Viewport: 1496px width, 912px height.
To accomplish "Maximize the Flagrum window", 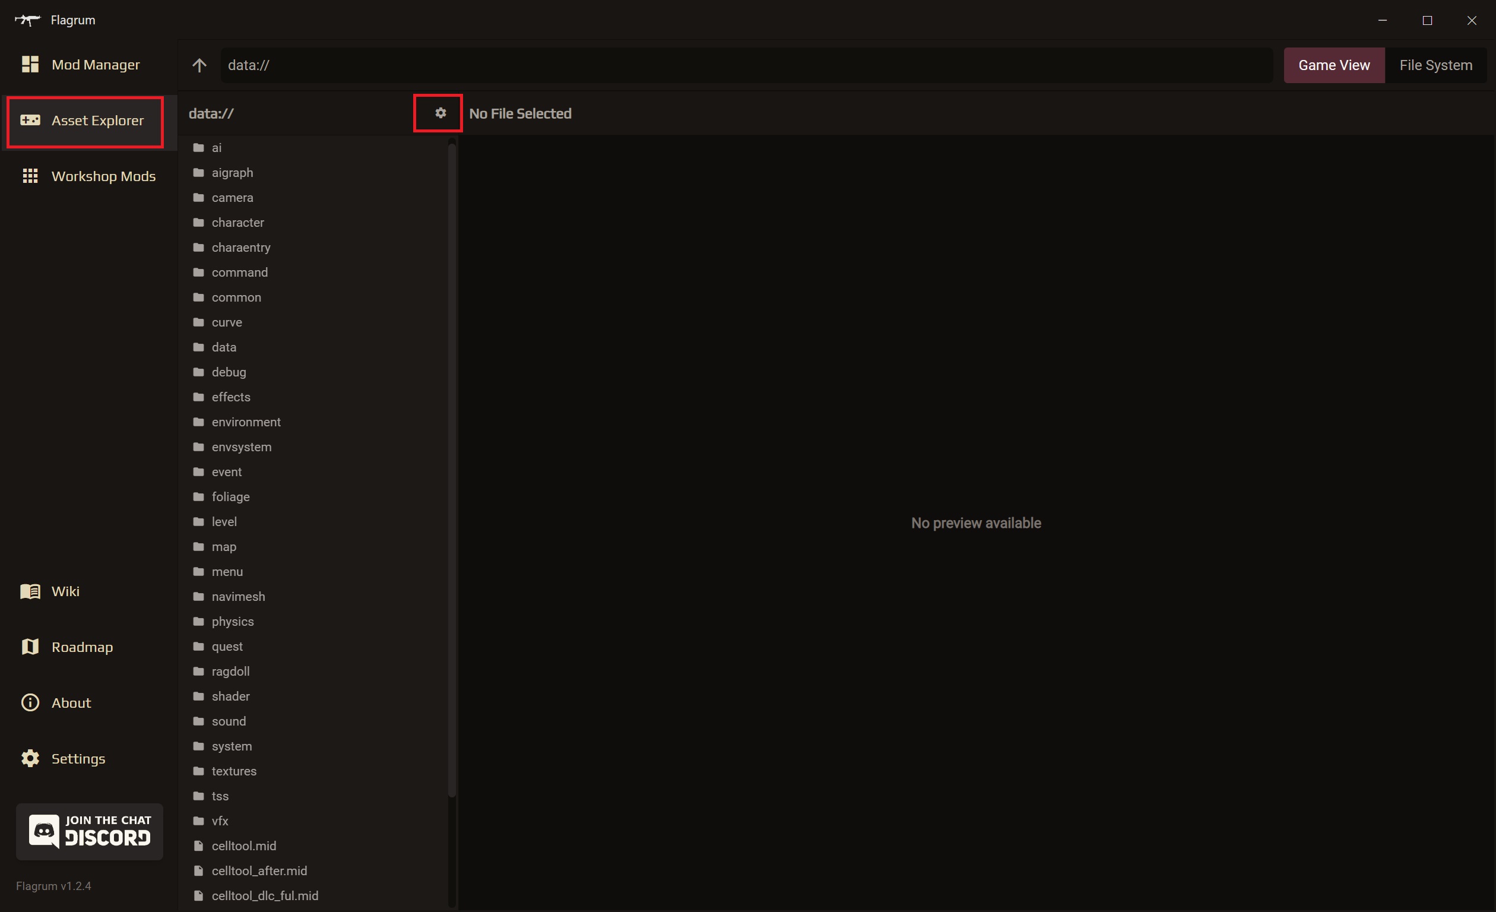I will point(1427,20).
